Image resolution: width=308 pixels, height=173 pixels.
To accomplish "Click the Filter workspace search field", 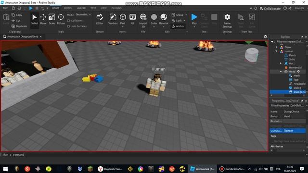I will click(x=290, y=42).
